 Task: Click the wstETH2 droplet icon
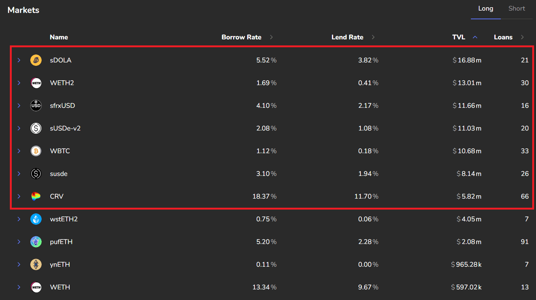click(36, 219)
